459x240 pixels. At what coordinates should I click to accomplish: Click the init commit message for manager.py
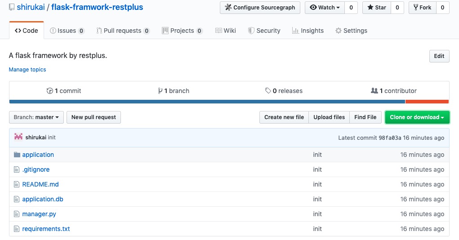317,214
